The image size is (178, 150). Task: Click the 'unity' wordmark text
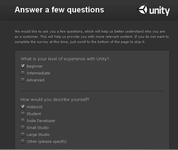159,11
